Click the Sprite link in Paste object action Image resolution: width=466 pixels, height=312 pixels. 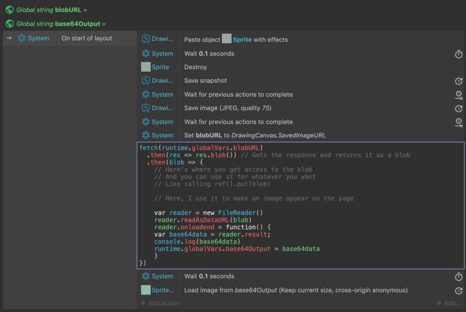[242, 40]
